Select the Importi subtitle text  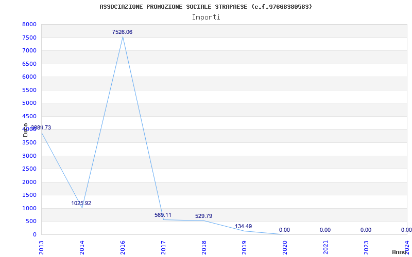[206, 17]
